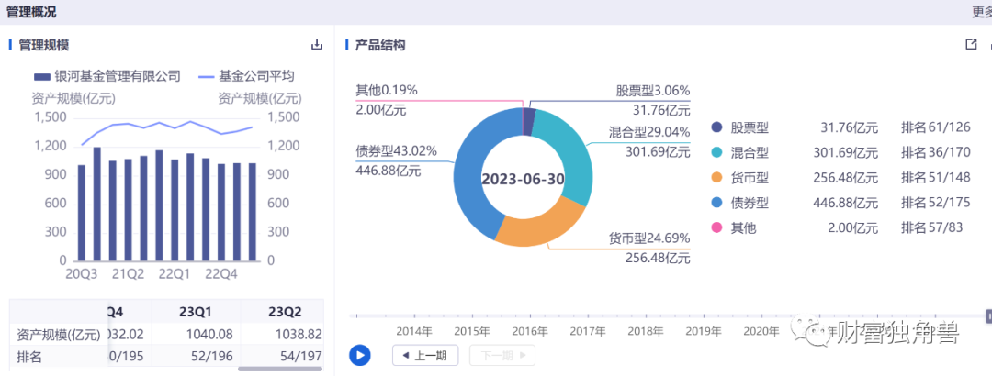Select 2019年 on the timeline axis
The height and width of the screenshot is (376, 992).
pos(704,330)
